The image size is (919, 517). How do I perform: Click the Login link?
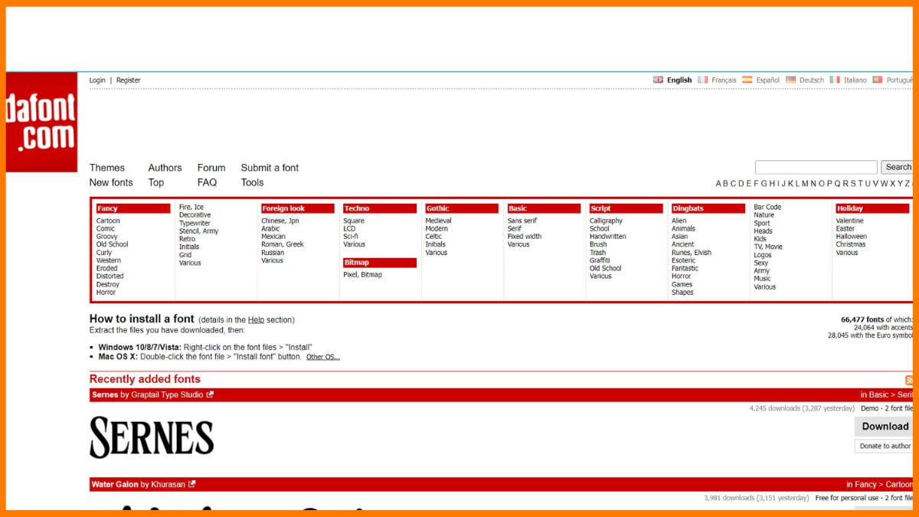[x=97, y=80]
